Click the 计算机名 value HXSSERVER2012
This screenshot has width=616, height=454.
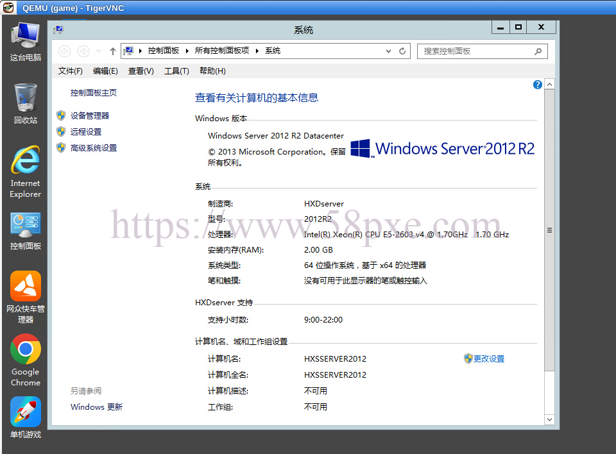click(335, 358)
